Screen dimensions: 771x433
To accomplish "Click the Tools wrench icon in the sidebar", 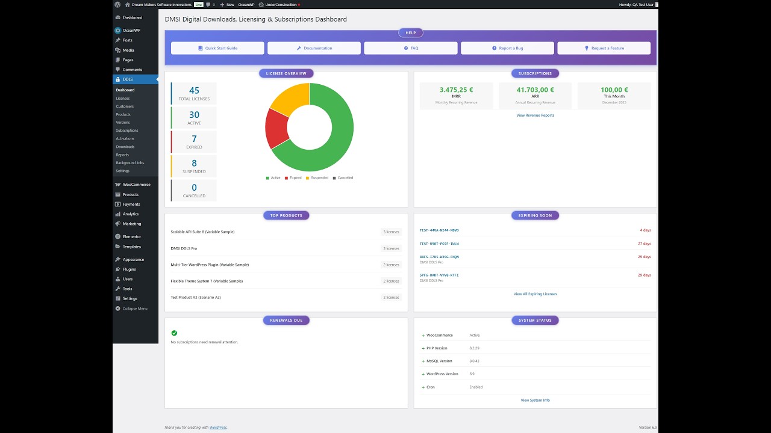I will (x=117, y=289).
